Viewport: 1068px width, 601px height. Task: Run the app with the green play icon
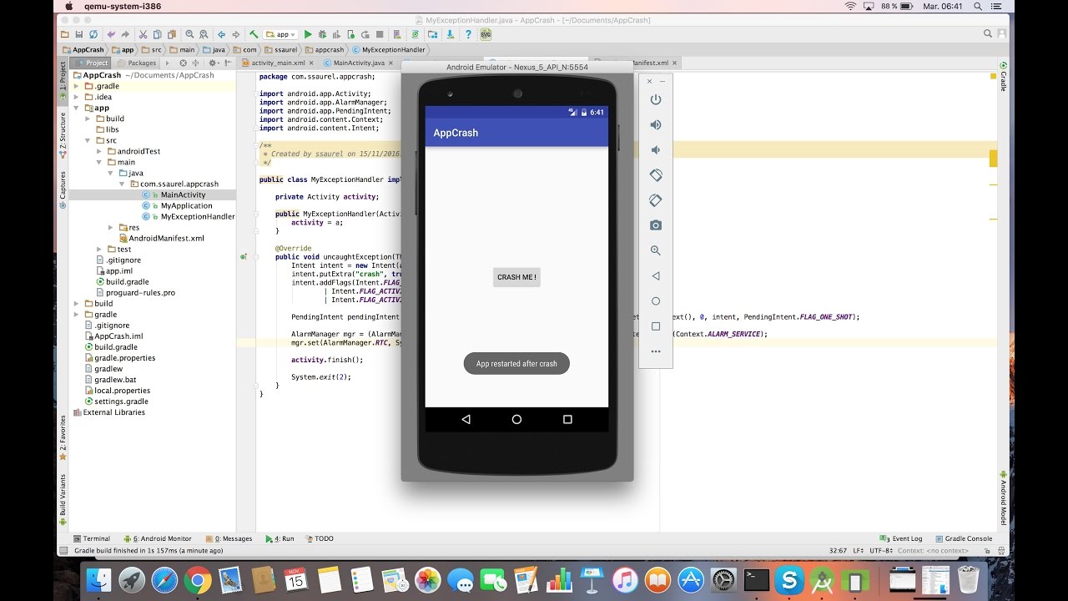[x=308, y=34]
